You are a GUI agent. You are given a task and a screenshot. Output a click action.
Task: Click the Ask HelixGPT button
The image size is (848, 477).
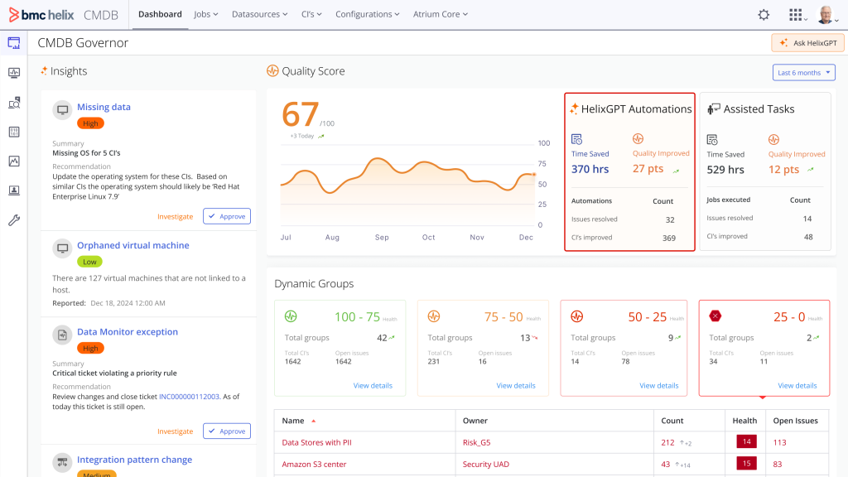point(807,43)
